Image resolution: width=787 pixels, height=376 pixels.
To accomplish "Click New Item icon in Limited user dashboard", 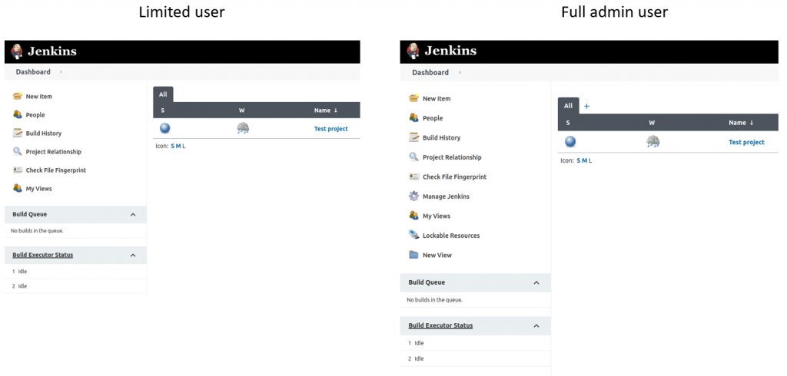I will click(18, 97).
